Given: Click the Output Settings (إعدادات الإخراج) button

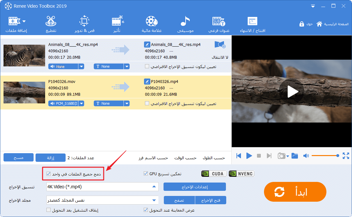Looking at the screenshot, I should point(195,187).
